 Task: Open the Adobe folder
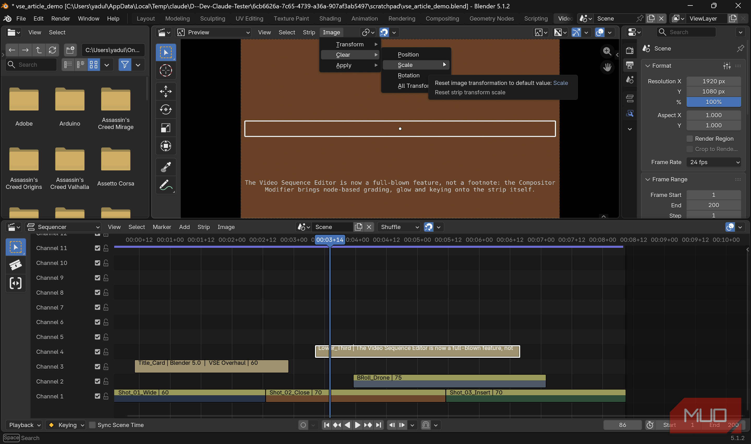pyautogui.click(x=24, y=107)
